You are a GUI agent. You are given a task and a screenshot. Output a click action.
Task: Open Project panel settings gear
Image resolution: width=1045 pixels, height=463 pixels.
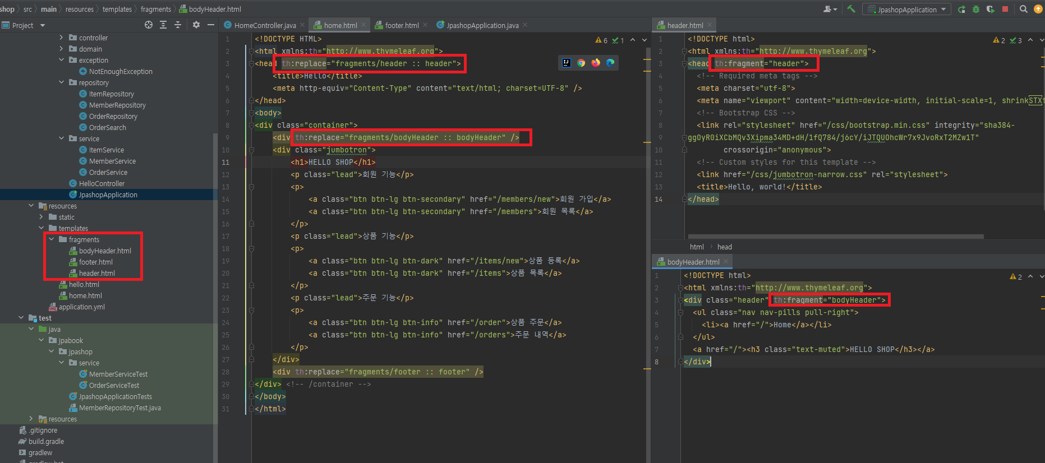pyautogui.click(x=196, y=25)
